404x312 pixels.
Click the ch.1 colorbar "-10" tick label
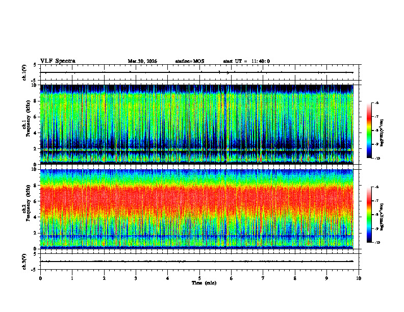click(x=377, y=159)
